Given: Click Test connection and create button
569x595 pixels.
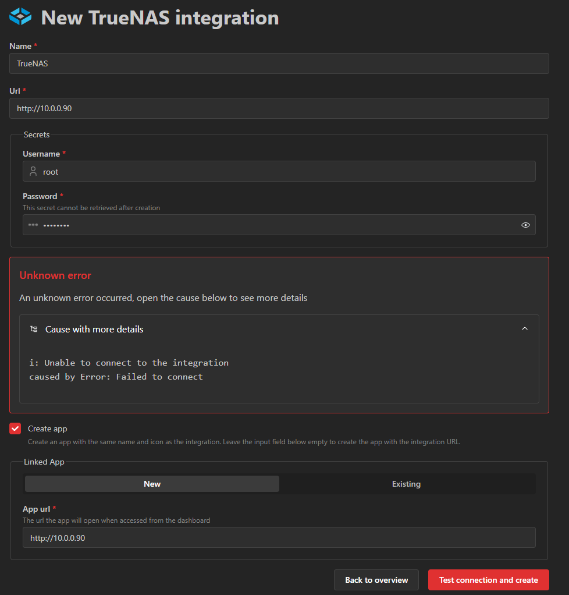Looking at the screenshot, I should point(489,580).
